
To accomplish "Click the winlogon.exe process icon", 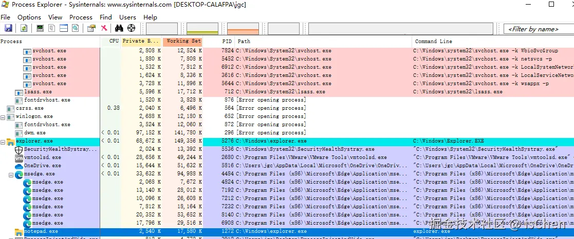I will click(x=10, y=116).
